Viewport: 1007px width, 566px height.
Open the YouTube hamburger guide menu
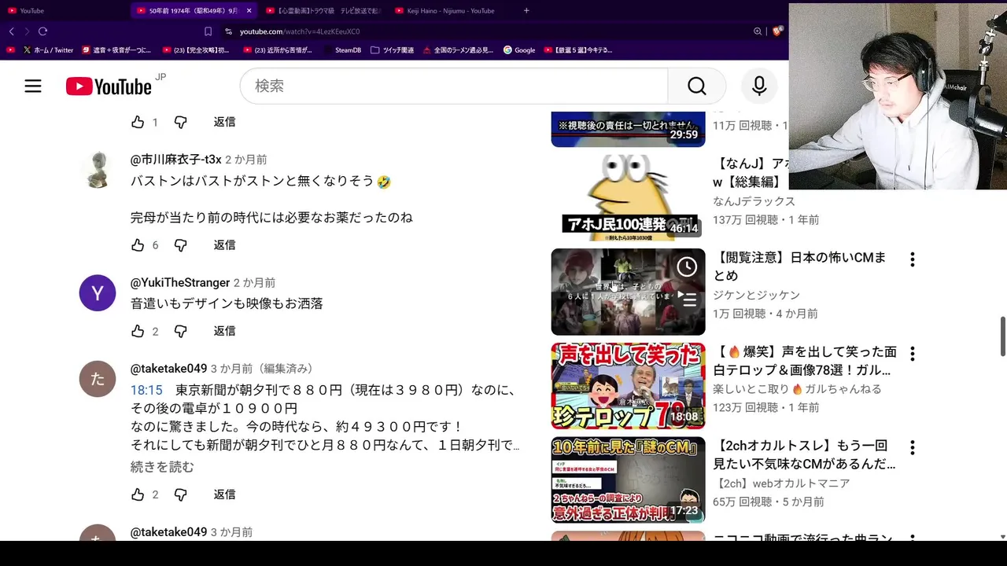point(32,86)
